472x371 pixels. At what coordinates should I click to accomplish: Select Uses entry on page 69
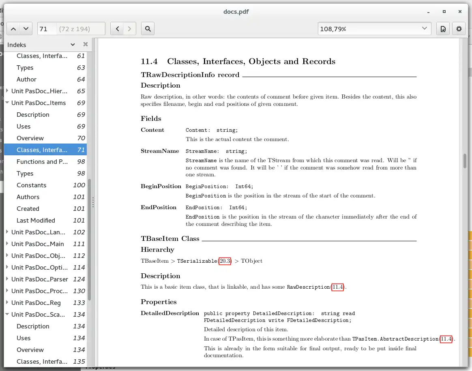pyautogui.click(x=45, y=127)
